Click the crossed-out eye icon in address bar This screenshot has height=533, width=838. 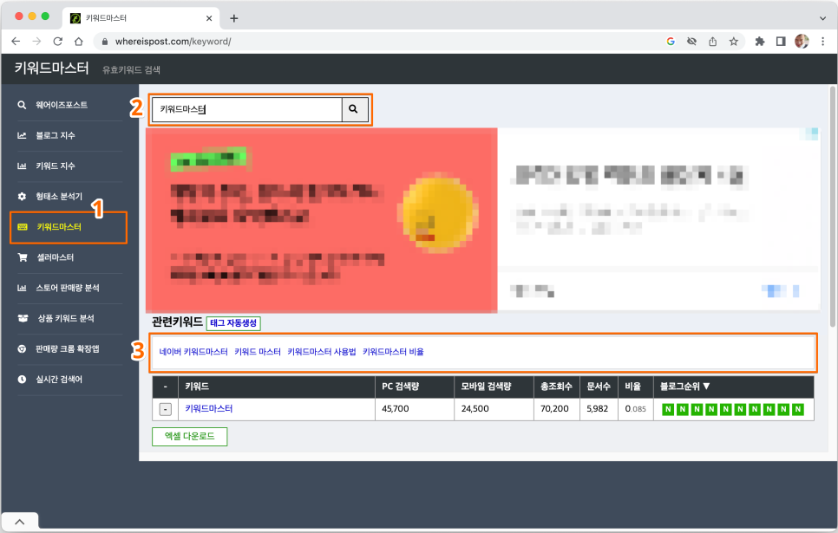click(x=691, y=41)
